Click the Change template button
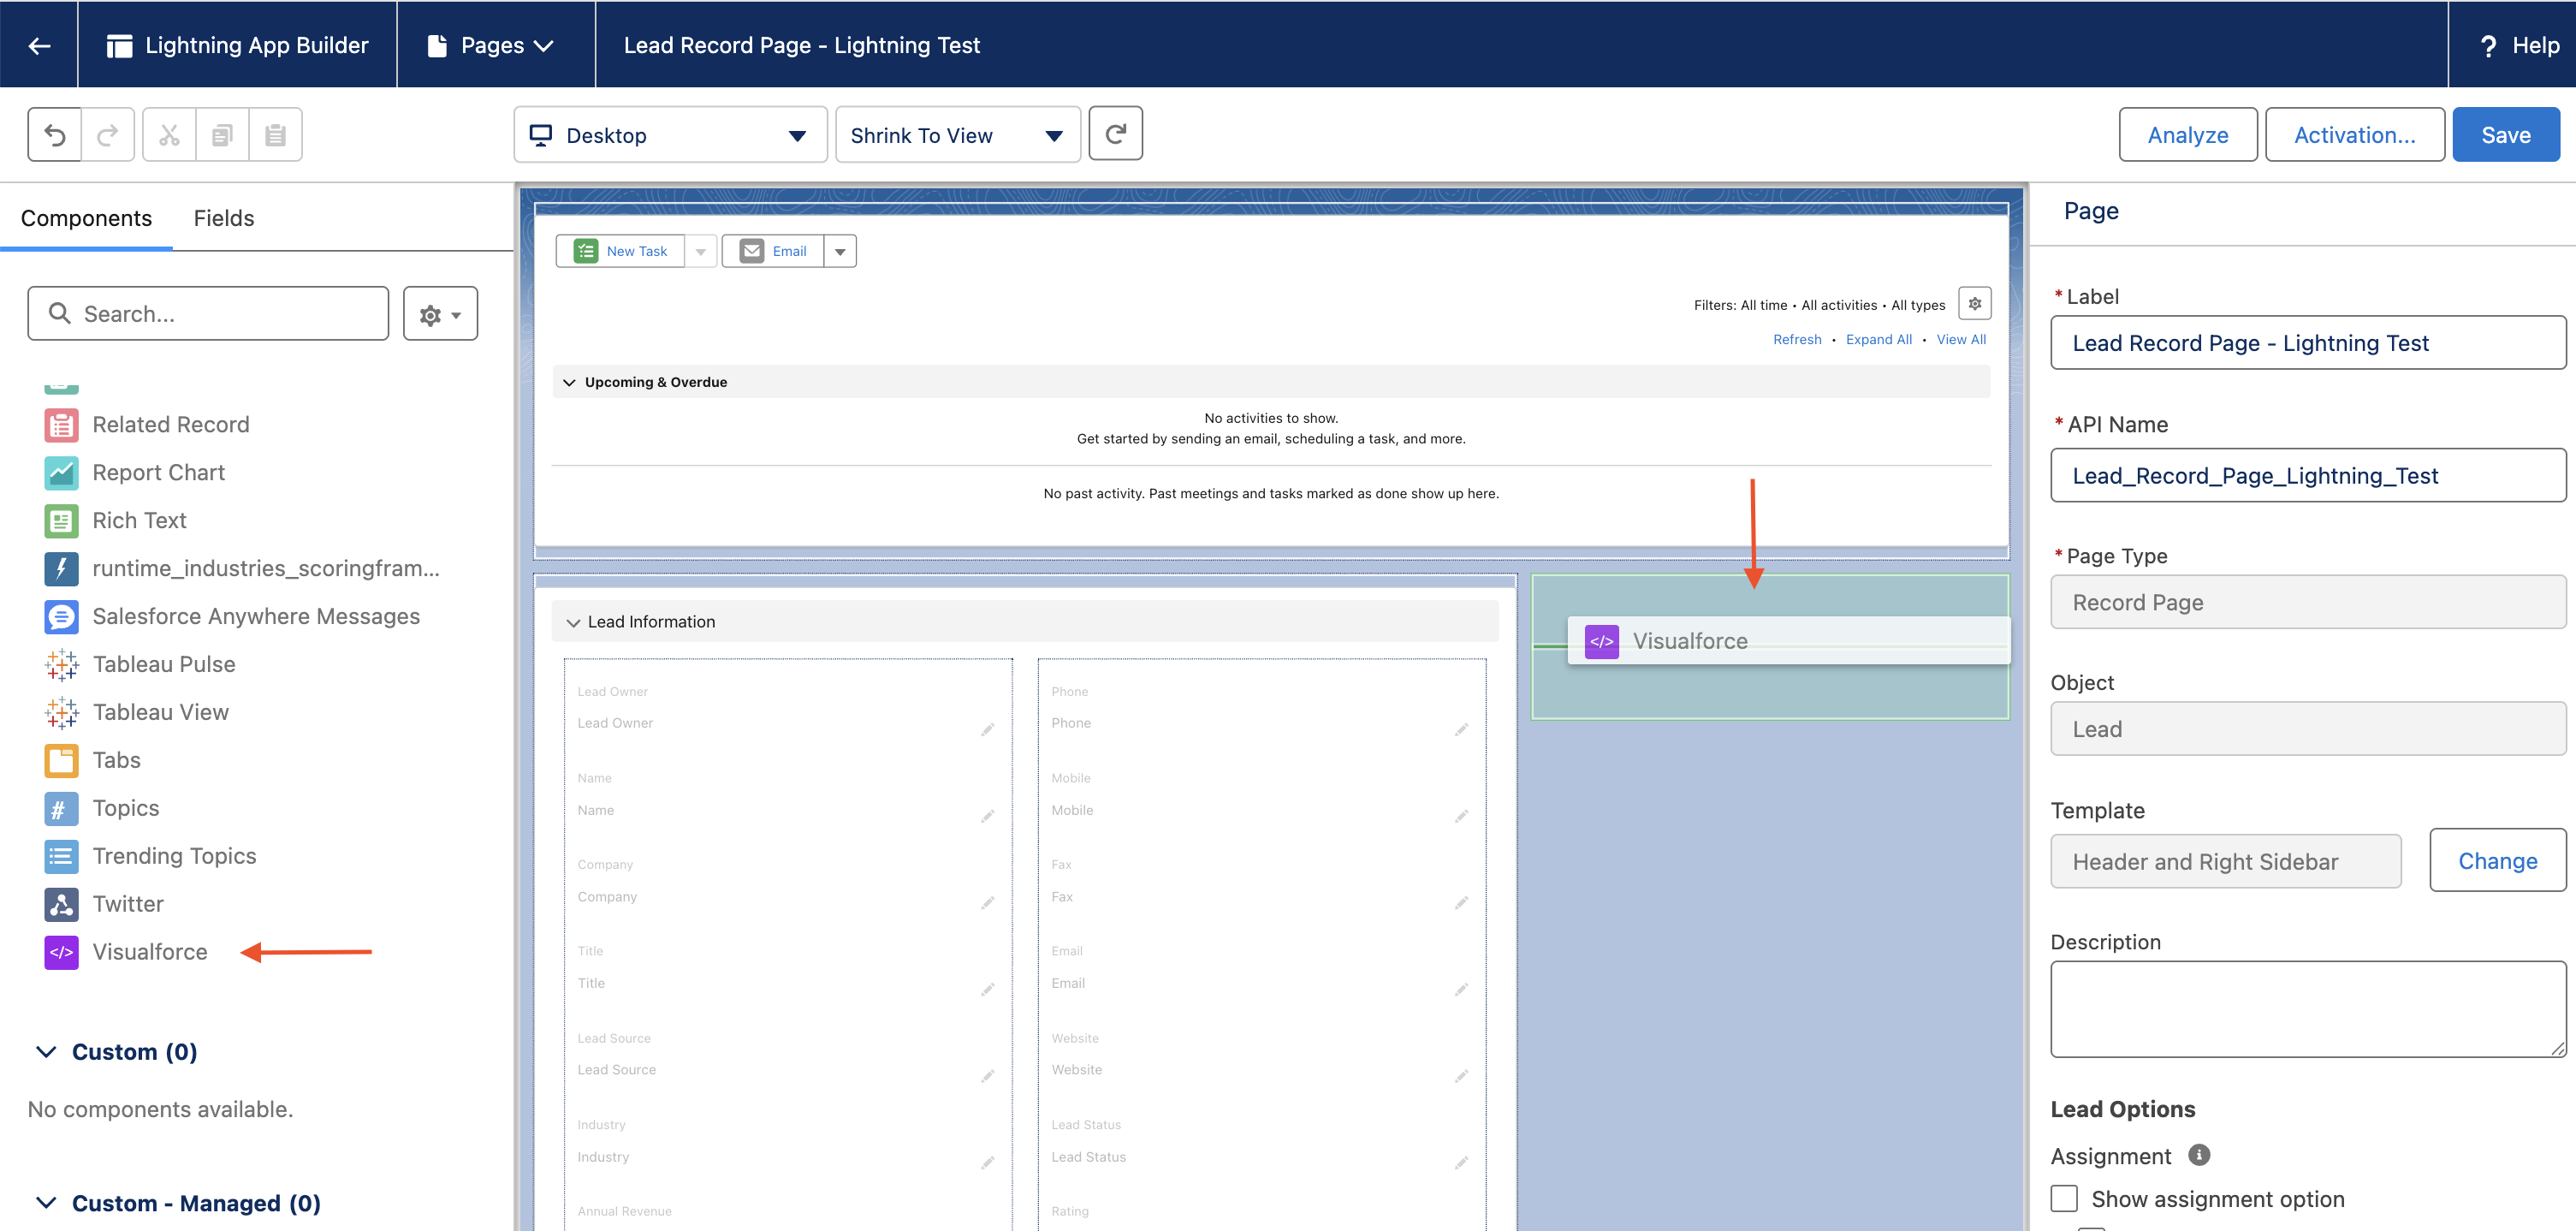This screenshot has height=1231, width=2576. pos(2497,861)
